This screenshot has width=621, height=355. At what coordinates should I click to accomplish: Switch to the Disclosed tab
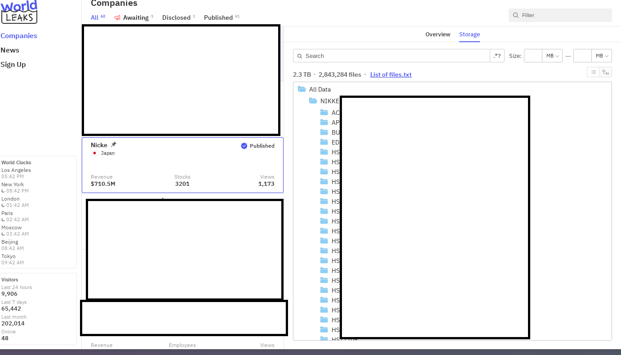[178, 18]
